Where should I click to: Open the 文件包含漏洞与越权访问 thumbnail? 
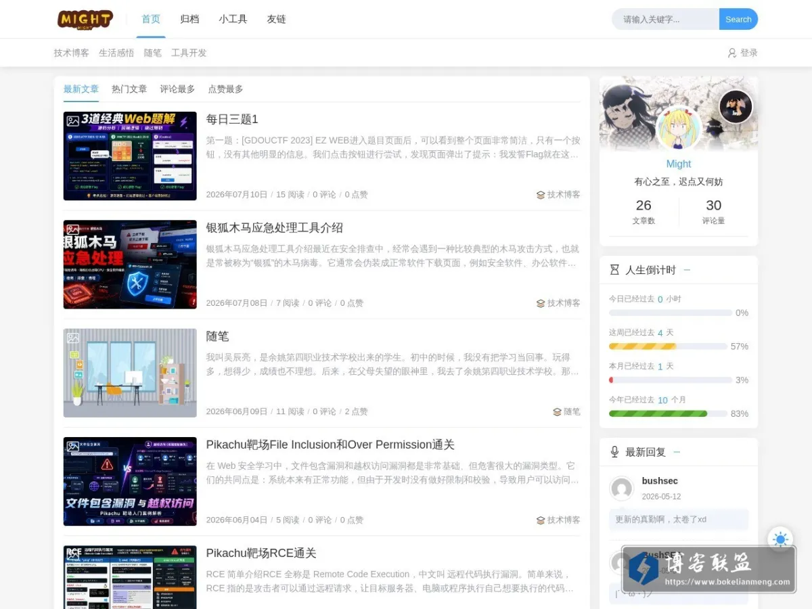130,481
